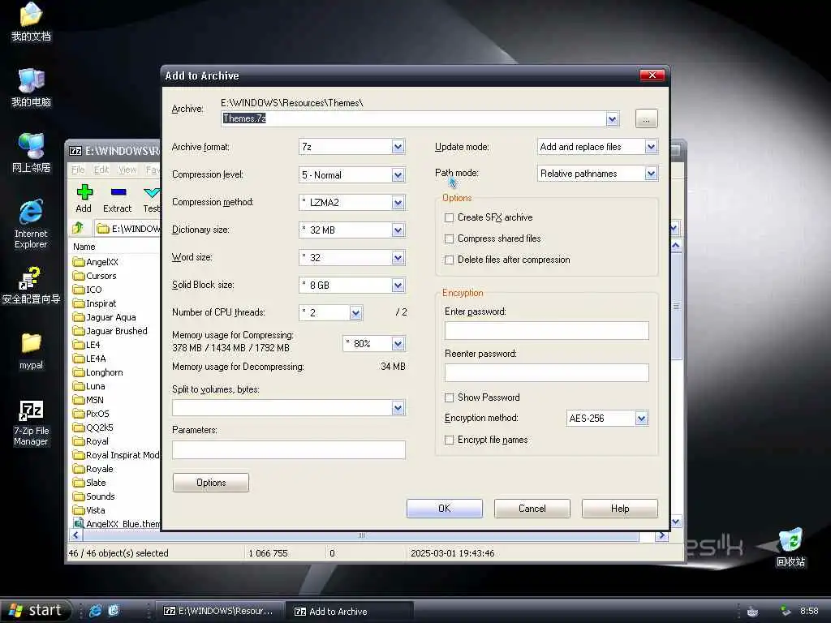The width and height of the screenshot is (831, 623).
Task: Click the Enter password field
Action: click(546, 331)
